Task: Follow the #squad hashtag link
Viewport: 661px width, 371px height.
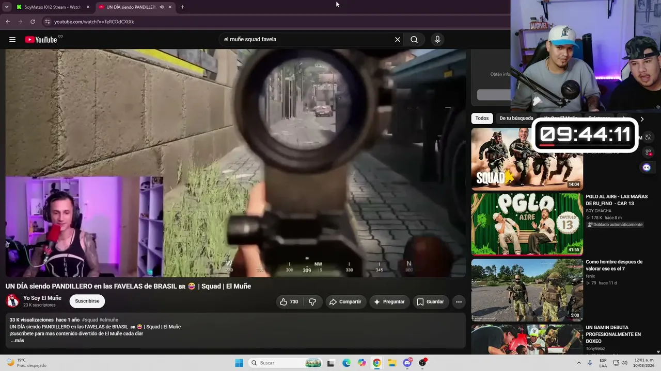Action: pos(90,320)
